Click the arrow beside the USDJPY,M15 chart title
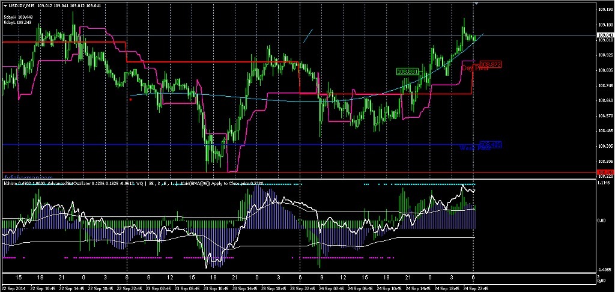Screen dimensions: 615x292 (x=5, y=6)
